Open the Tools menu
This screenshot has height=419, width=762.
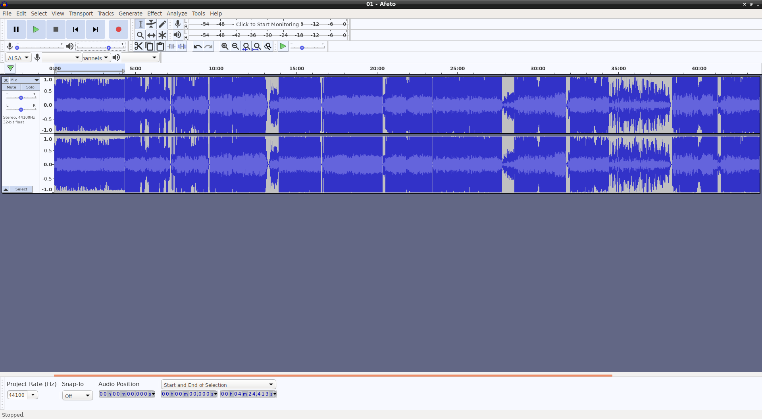[198, 13]
